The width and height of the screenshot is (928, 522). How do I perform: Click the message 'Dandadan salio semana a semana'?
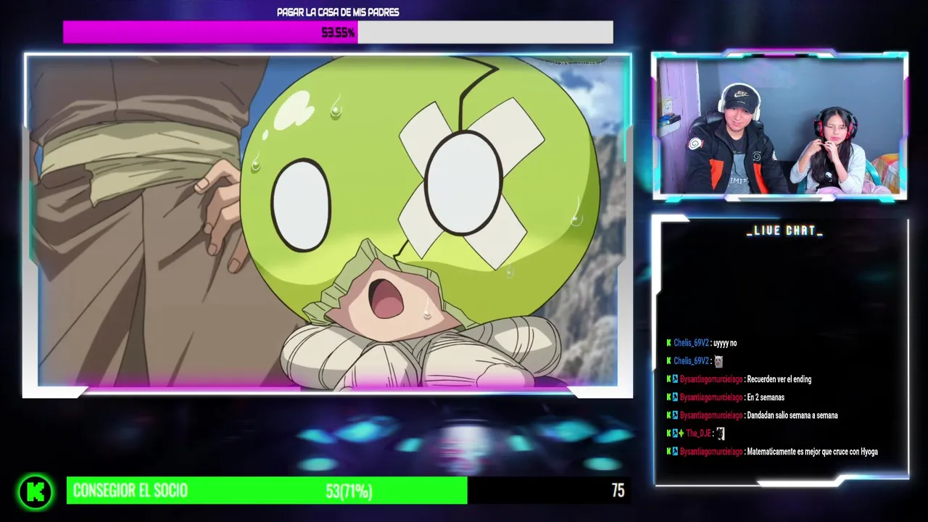click(x=792, y=415)
